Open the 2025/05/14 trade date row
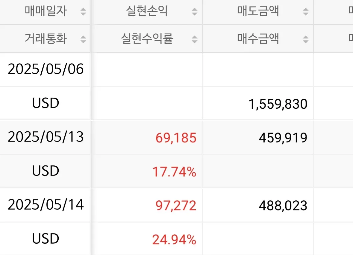This screenshot has height=255, width=353. pyautogui.click(x=46, y=205)
